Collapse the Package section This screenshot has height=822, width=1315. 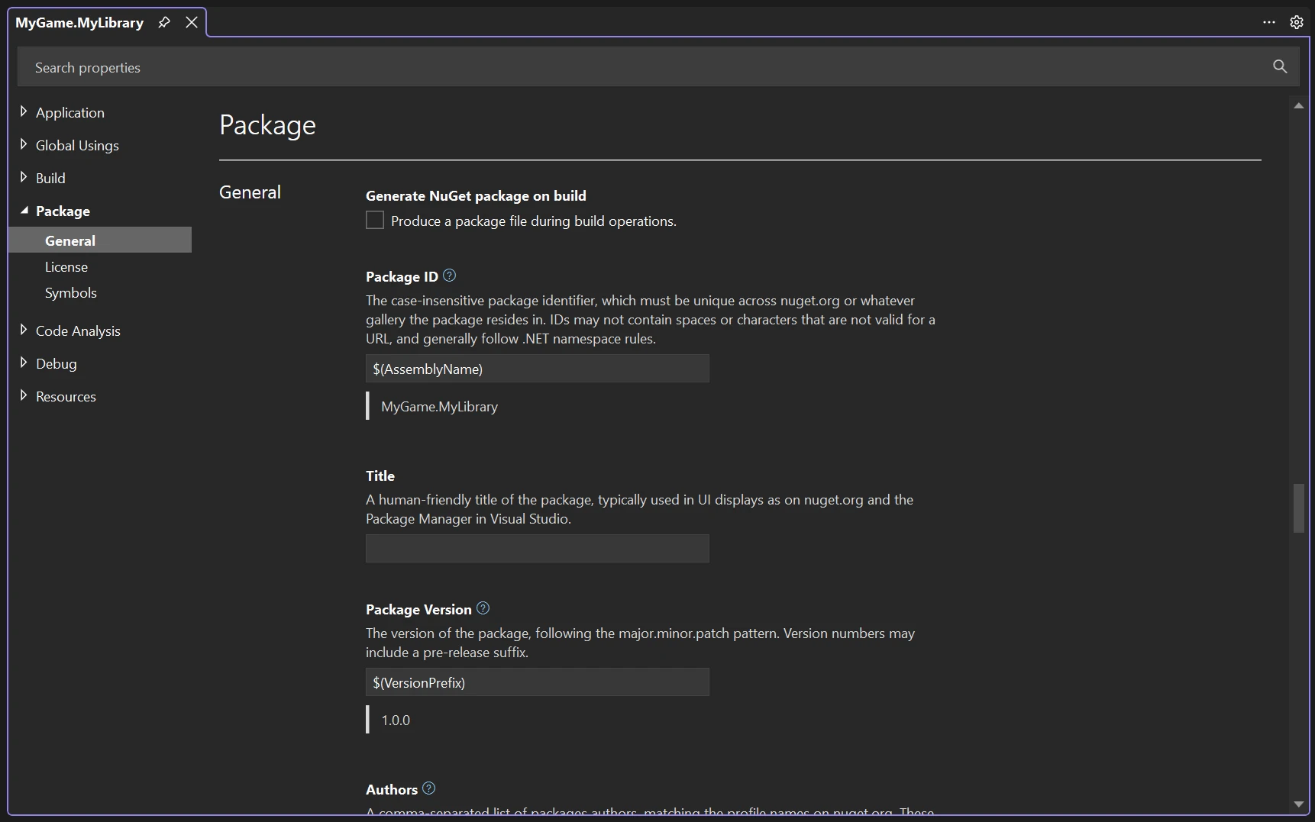(x=24, y=210)
